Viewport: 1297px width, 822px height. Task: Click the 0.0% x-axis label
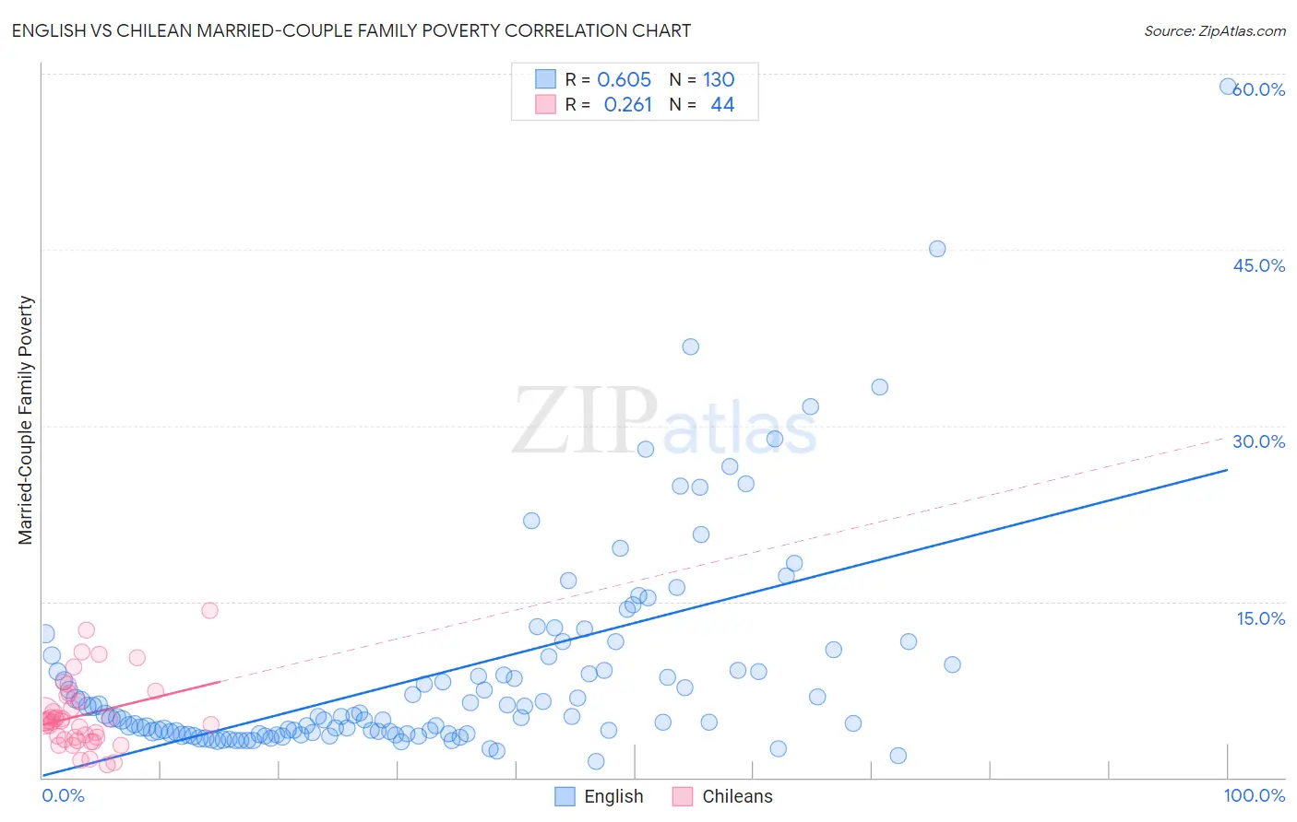(x=64, y=795)
